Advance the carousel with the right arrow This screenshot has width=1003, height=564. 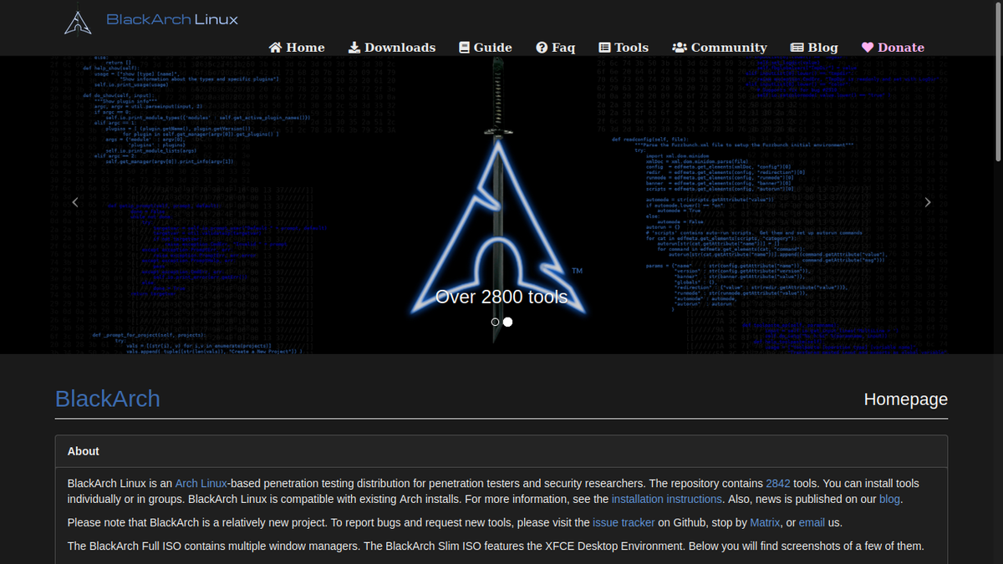928,201
